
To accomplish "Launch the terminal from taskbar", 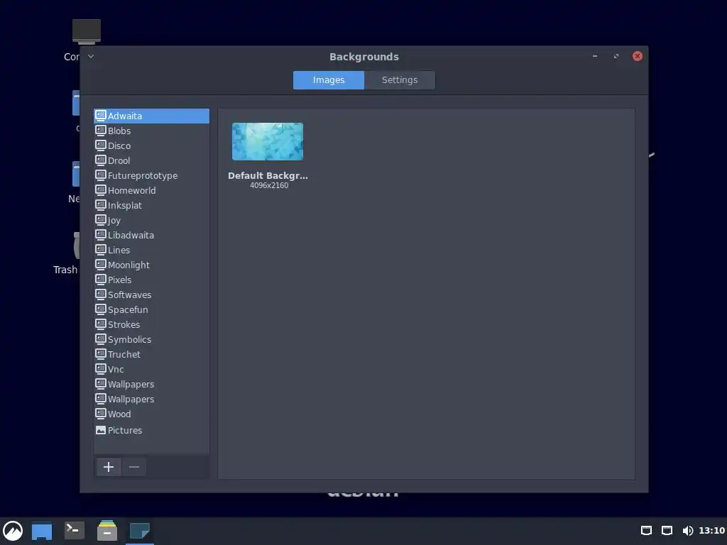I will 74,531.
